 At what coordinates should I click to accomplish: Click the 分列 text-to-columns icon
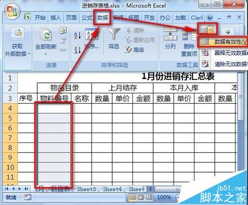click(170, 38)
